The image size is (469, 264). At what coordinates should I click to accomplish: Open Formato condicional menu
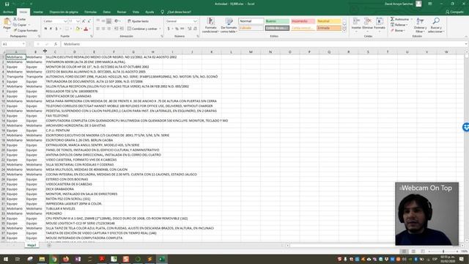click(x=210, y=25)
